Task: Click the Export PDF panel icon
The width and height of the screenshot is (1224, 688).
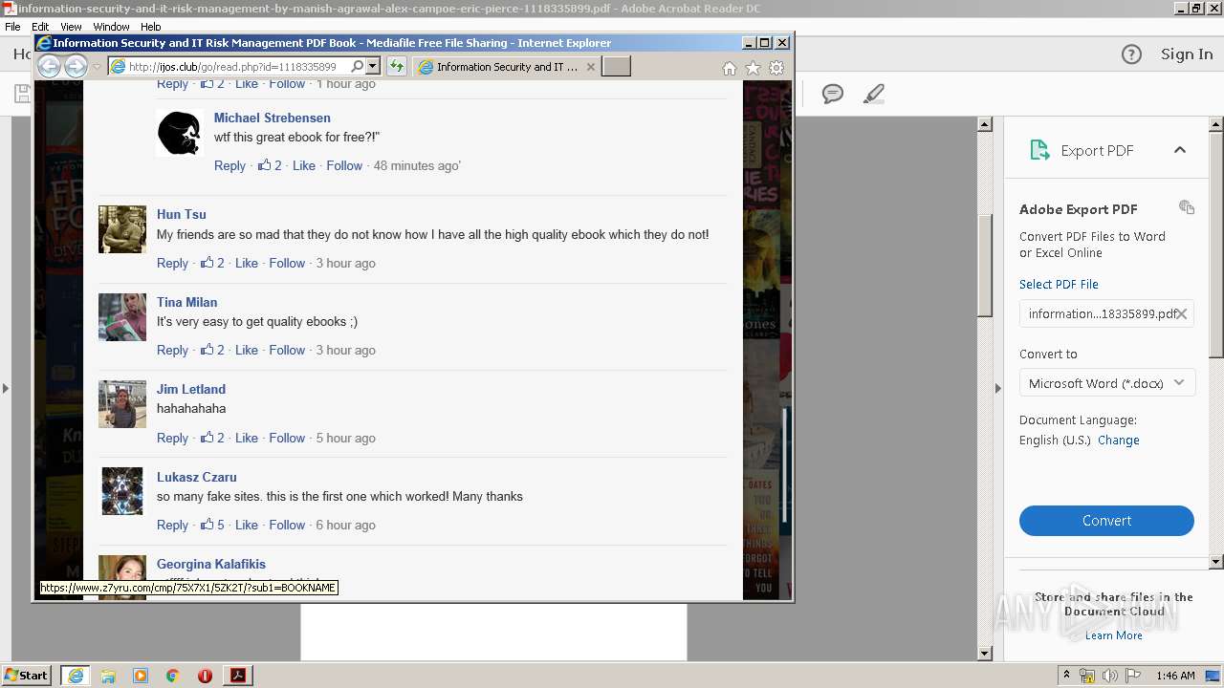Action: coord(1038,150)
